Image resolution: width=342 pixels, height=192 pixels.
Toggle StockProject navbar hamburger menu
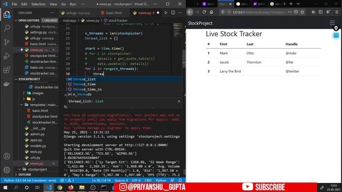(x=332, y=23)
